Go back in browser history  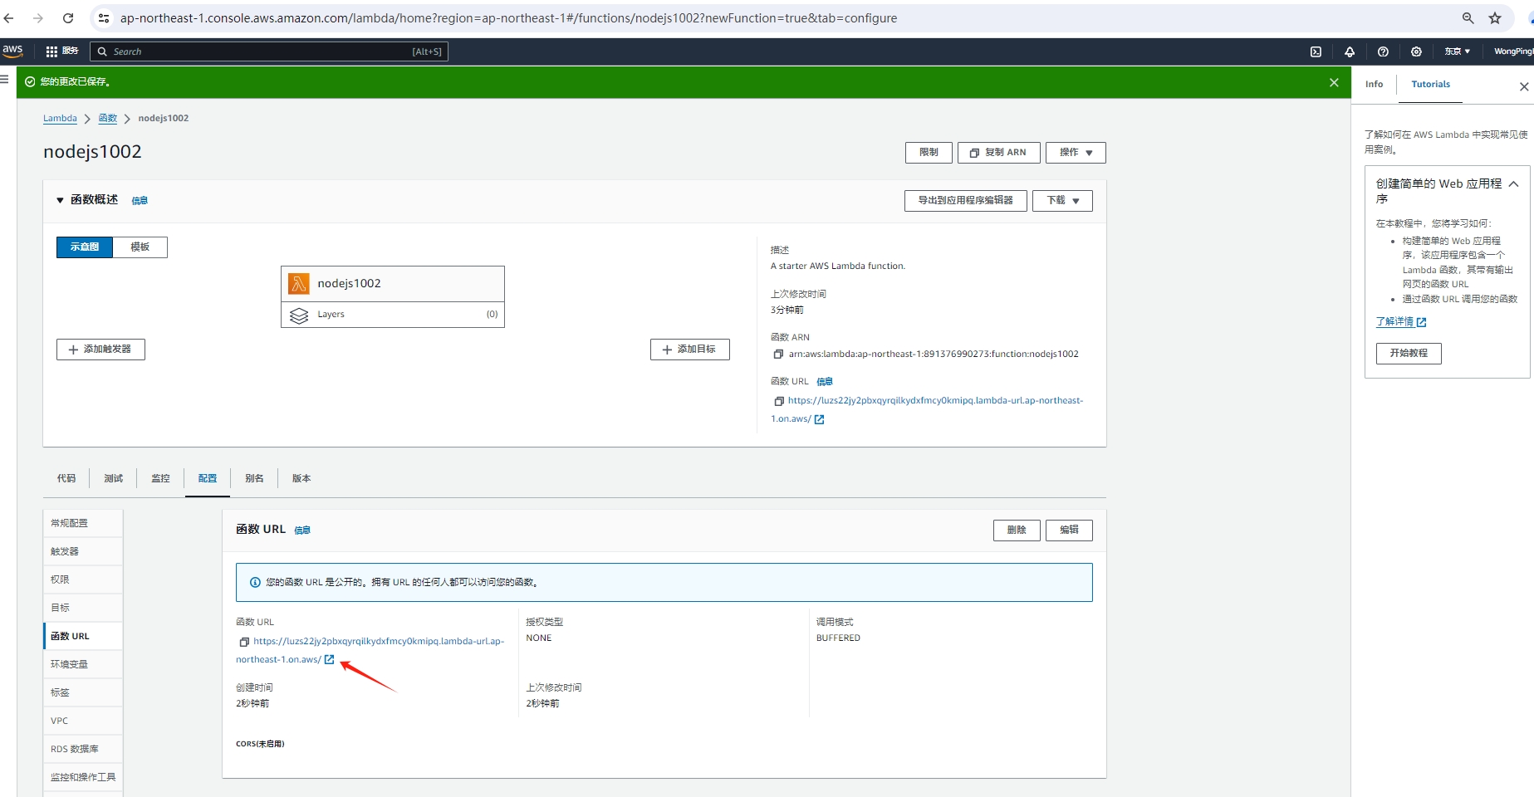click(x=9, y=18)
